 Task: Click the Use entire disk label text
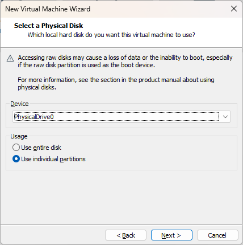click(x=41, y=148)
